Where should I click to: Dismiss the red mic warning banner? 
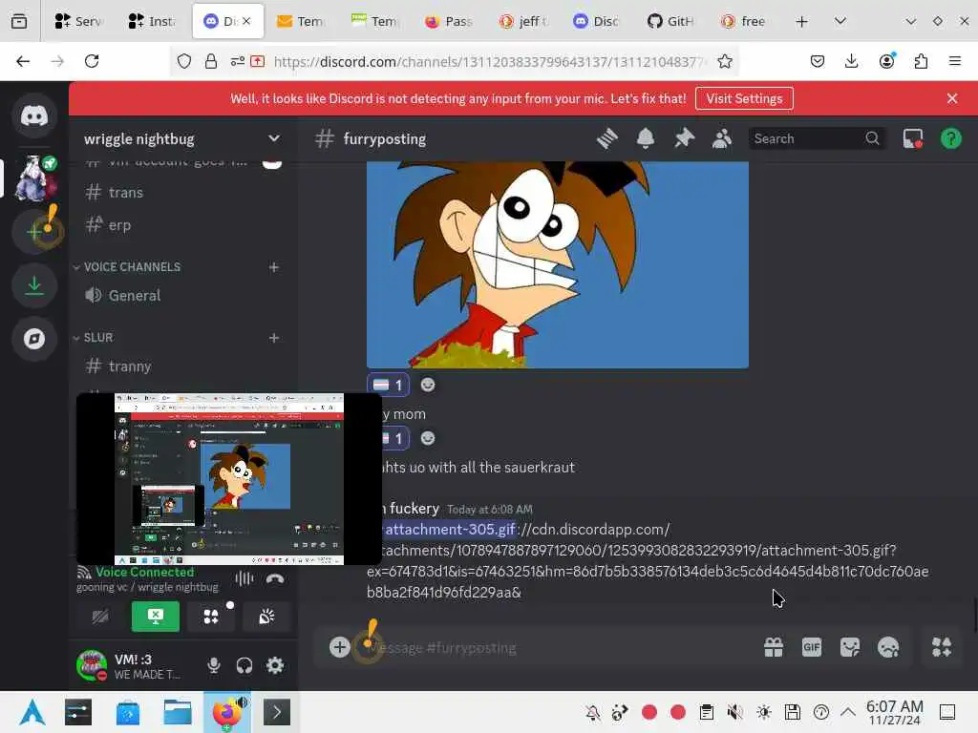952,98
